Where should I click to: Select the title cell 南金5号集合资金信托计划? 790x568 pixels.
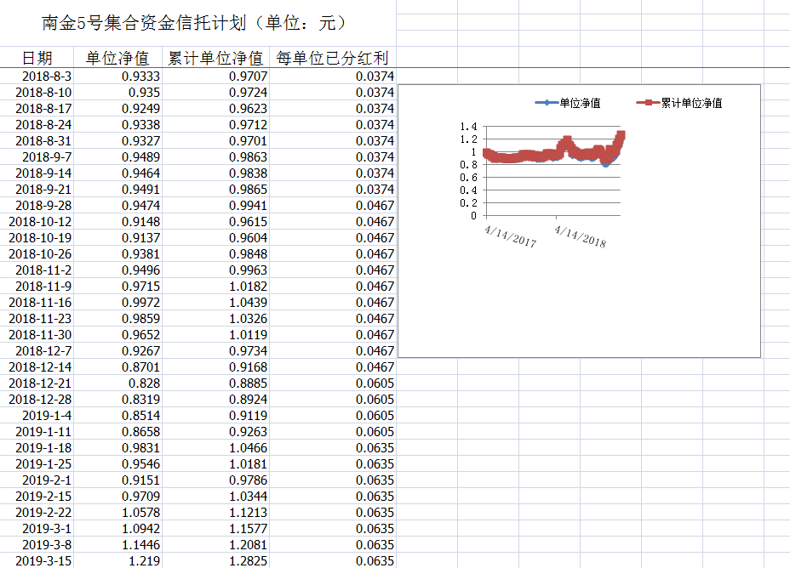pyautogui.click(x=197, y=23)
